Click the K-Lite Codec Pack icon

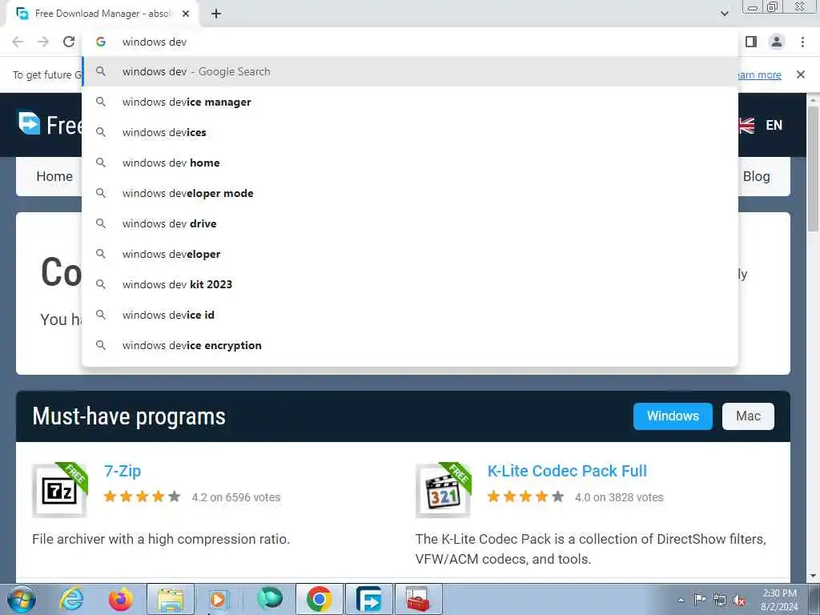click(443, 491)
